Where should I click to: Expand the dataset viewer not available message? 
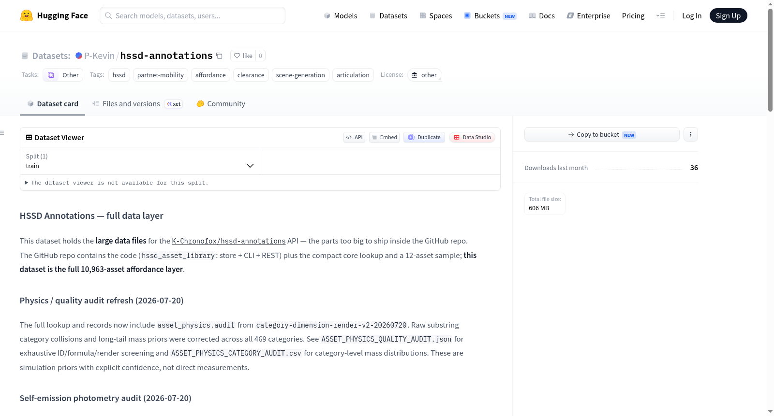117,183
